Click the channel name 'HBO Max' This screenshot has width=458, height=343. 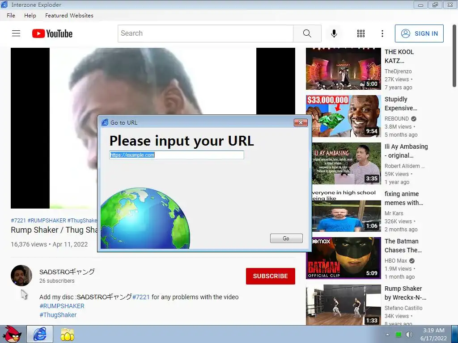[396, 261]
